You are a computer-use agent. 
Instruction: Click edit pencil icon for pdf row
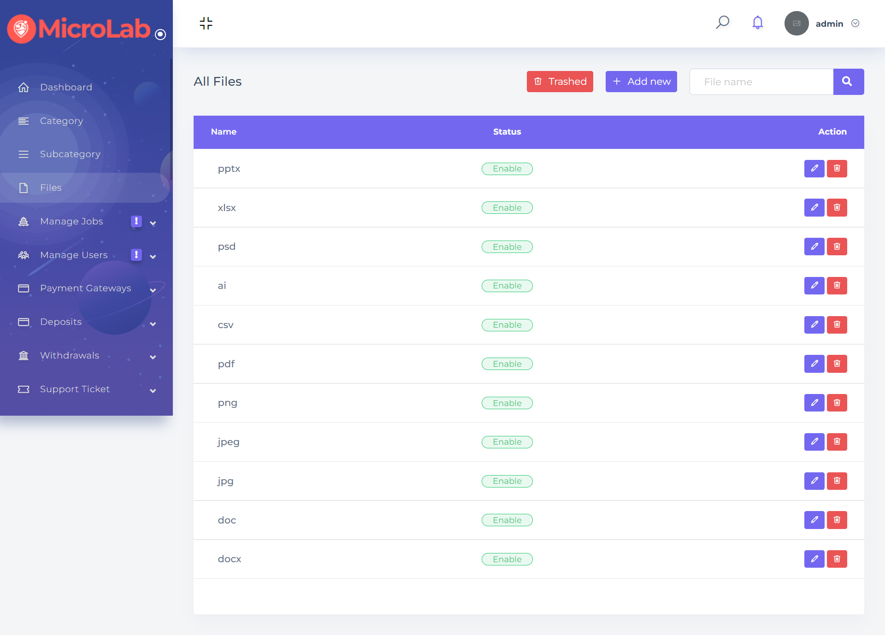point(814,364)
